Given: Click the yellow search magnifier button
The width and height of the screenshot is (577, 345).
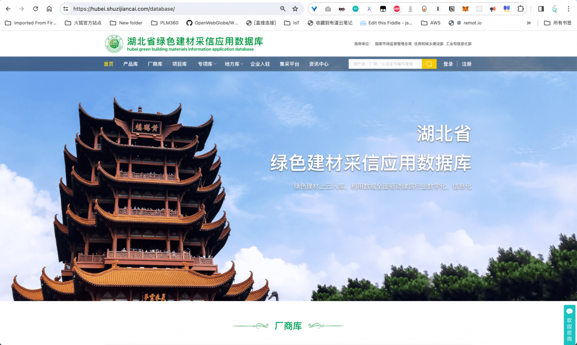Looking at the screenshot, I should pos(429,64).
